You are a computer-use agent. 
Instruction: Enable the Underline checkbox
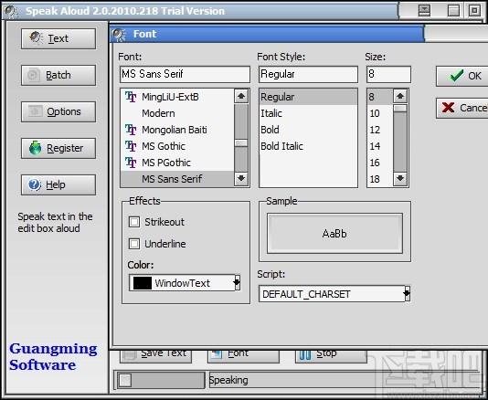(x=134, y=244)
